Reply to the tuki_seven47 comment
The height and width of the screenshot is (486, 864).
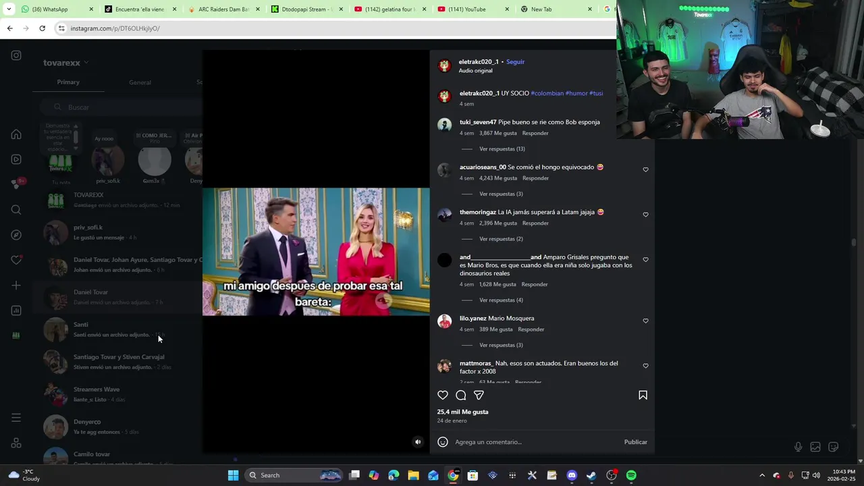(x=535, y=134)
